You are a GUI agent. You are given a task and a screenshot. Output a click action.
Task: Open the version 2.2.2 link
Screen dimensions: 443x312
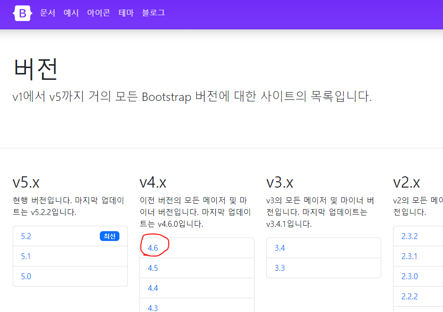click(409, 296)
